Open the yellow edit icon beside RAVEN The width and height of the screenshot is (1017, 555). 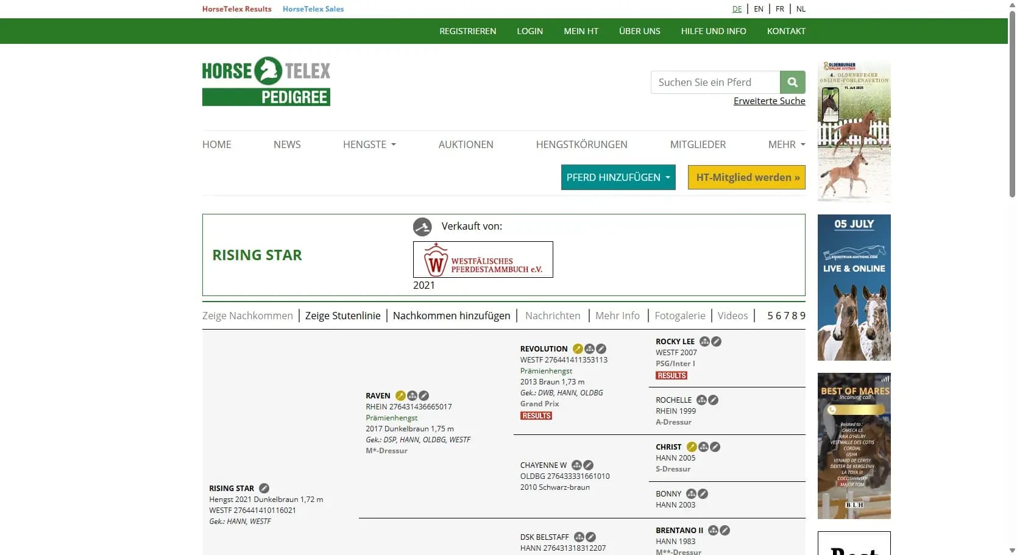[x=401, y=395]
